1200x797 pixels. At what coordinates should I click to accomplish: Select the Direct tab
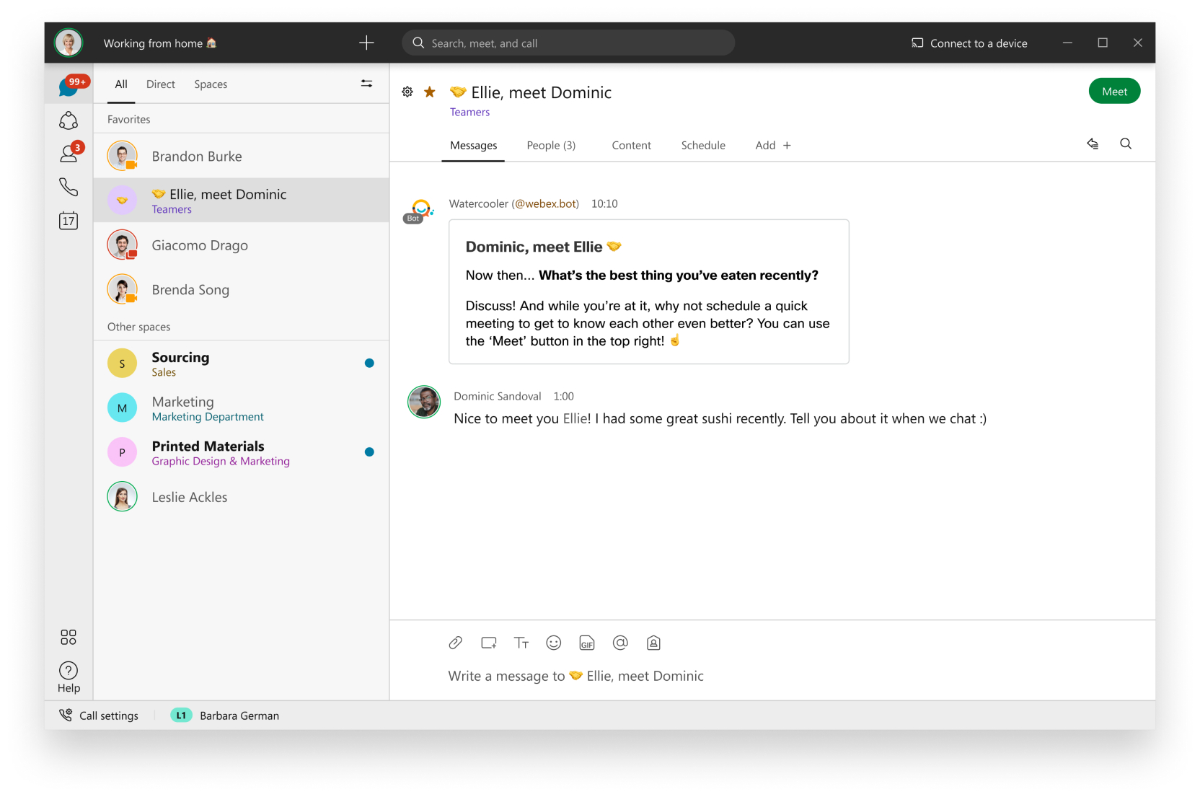tap(160, 84)
